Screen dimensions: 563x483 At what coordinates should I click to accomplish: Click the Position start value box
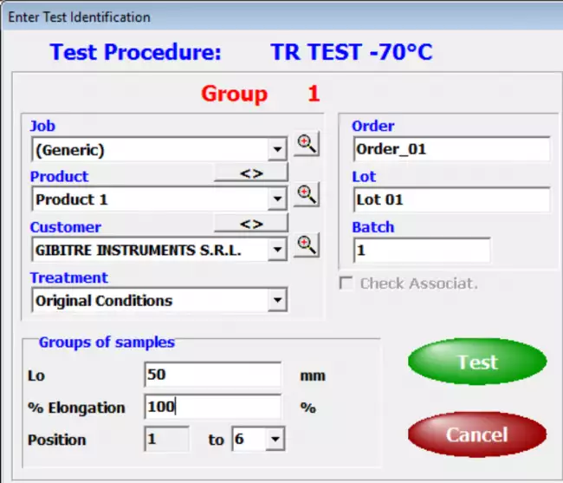[x=166, y=440]
